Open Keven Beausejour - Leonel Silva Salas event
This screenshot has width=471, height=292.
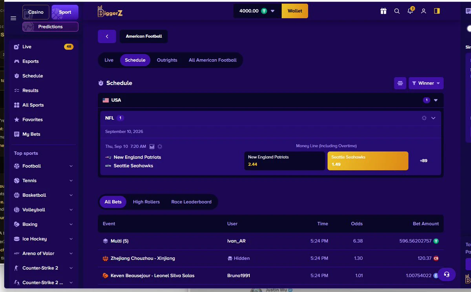pos(153,276)
